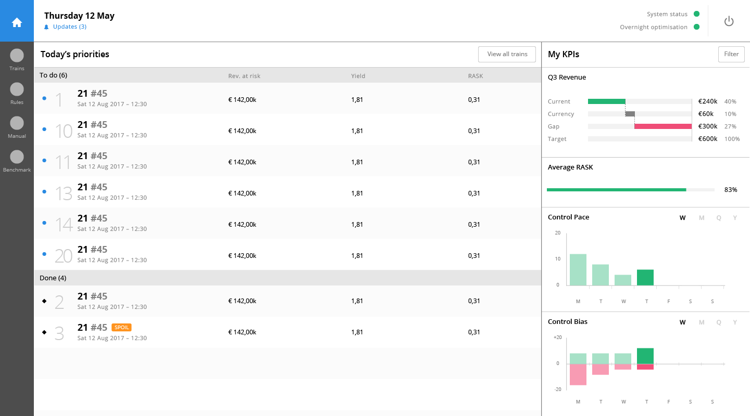Select Y tab in Control Pace
Image resolution: width=750 pixels, height=416 pixels.
[x=735, y=218]
